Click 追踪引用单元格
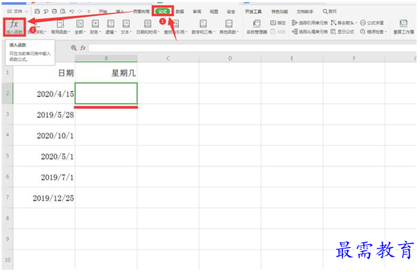420x272 pixels. (x=310, y=23)
